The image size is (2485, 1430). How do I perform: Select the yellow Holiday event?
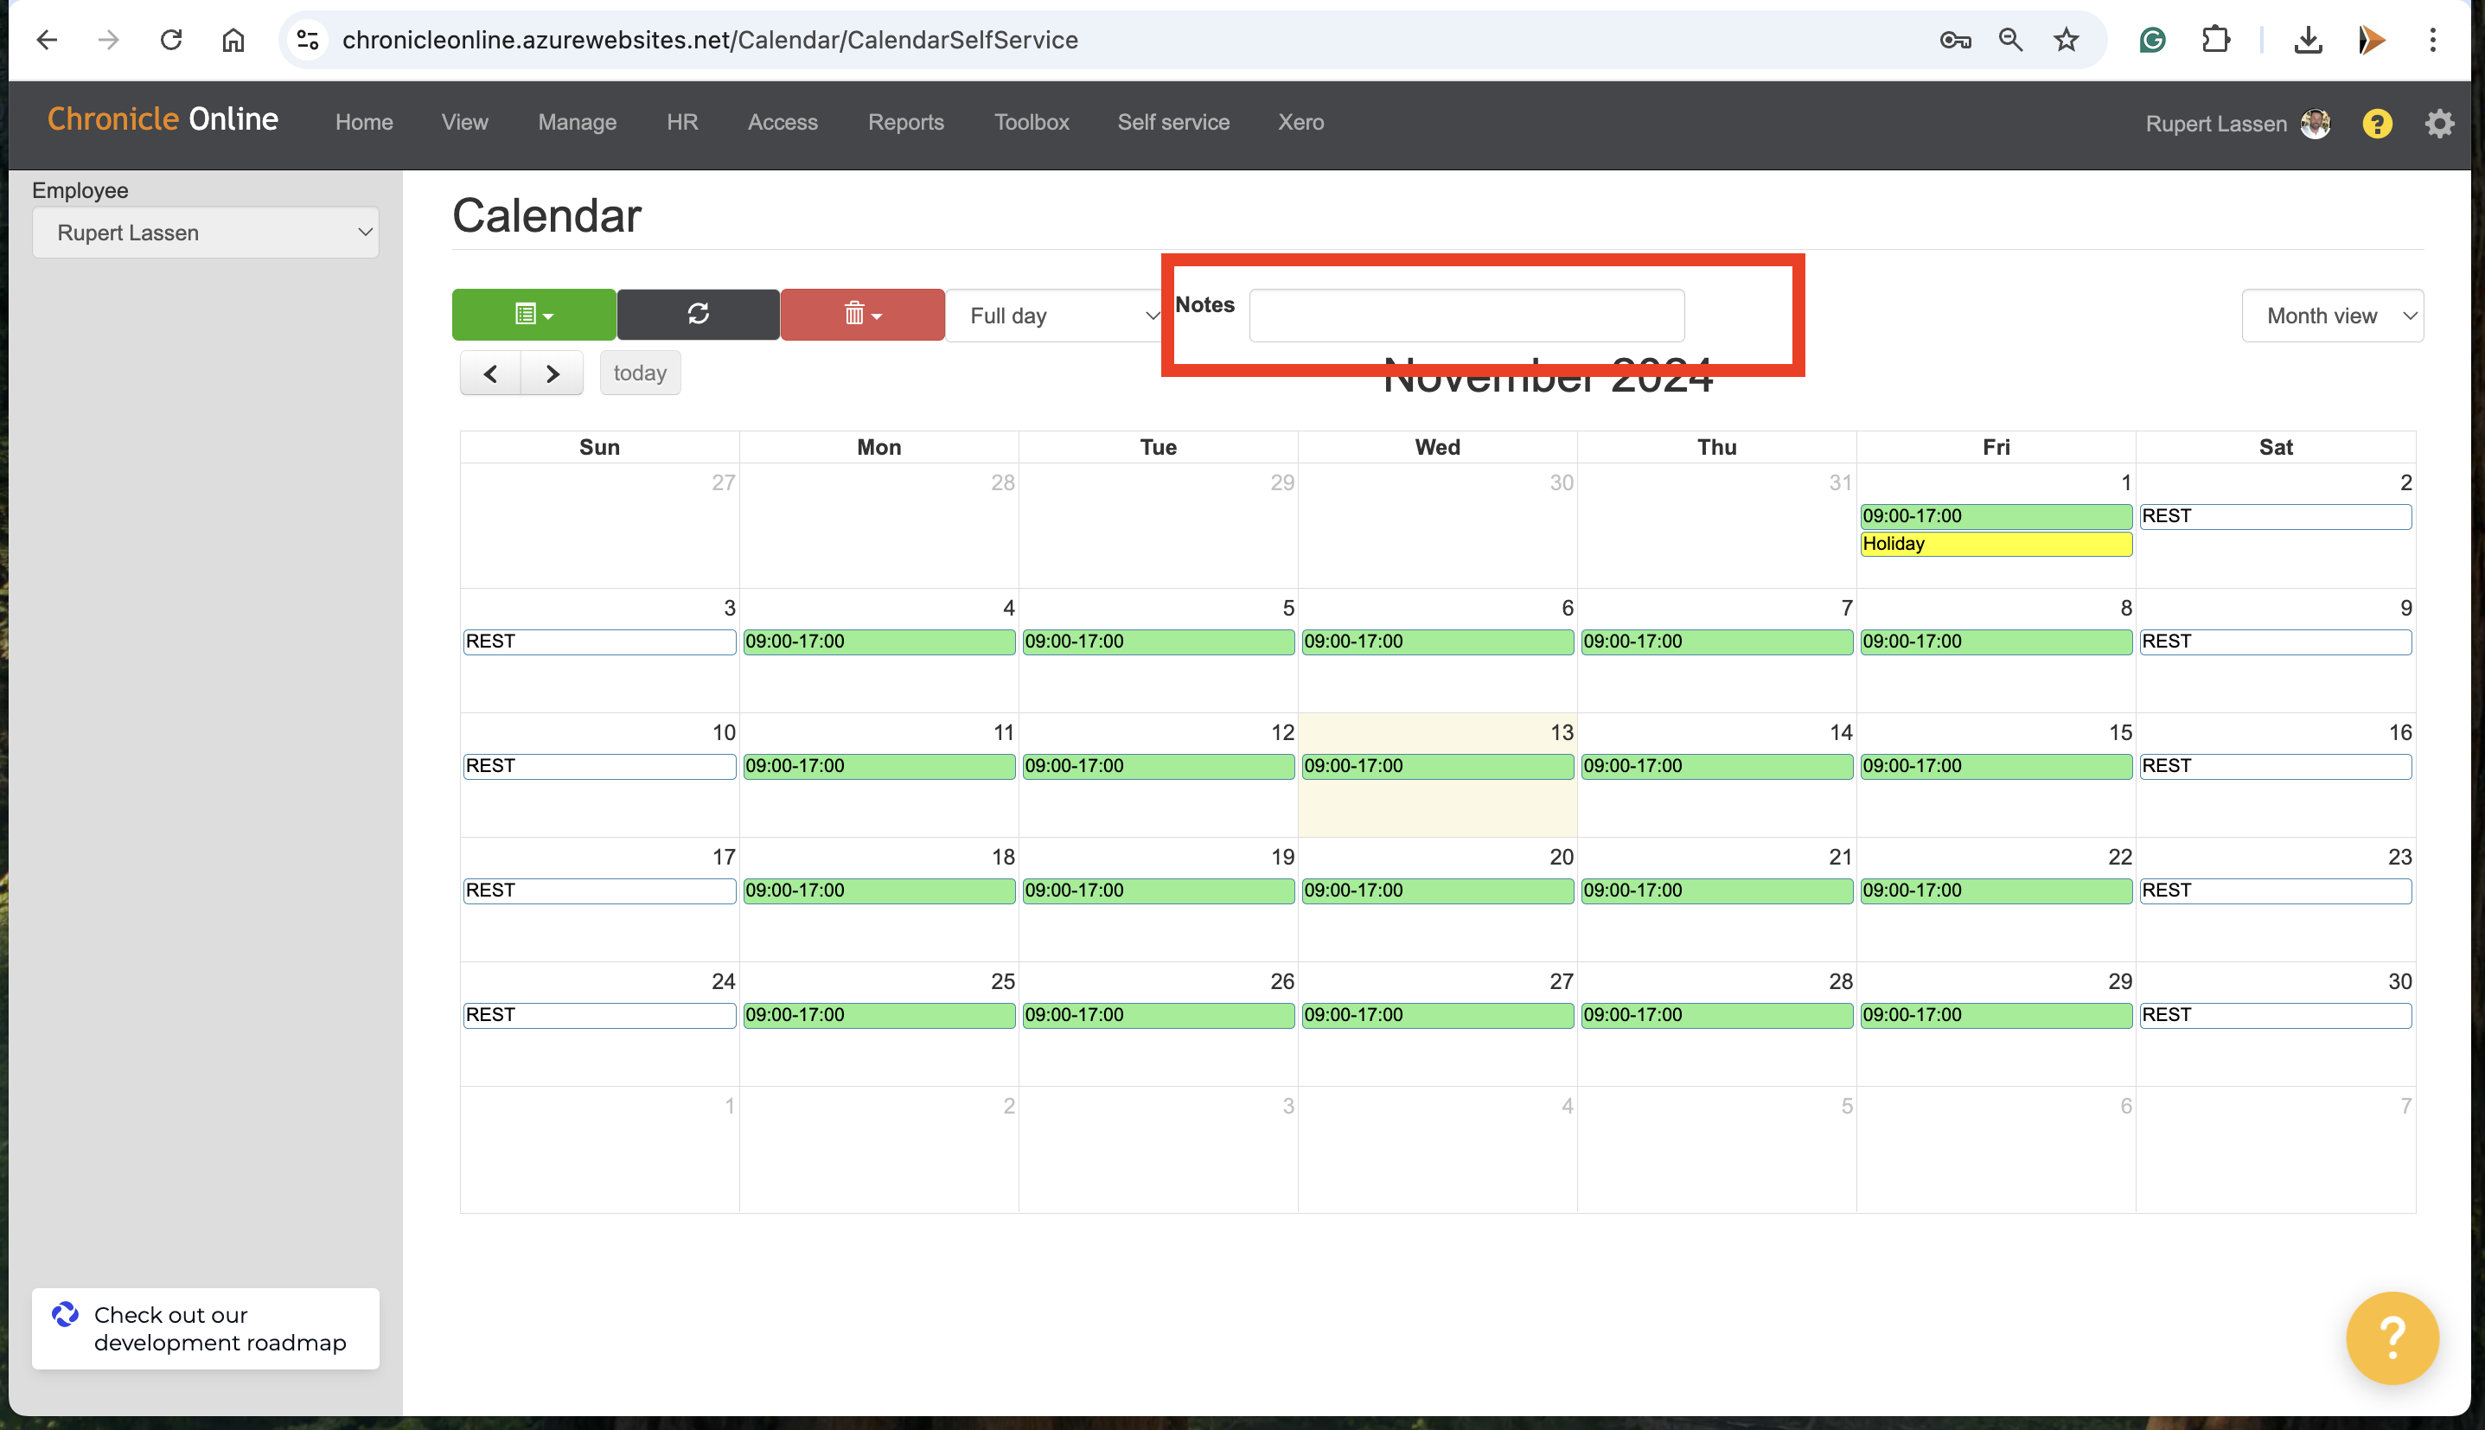click(x=1995, y=544)
